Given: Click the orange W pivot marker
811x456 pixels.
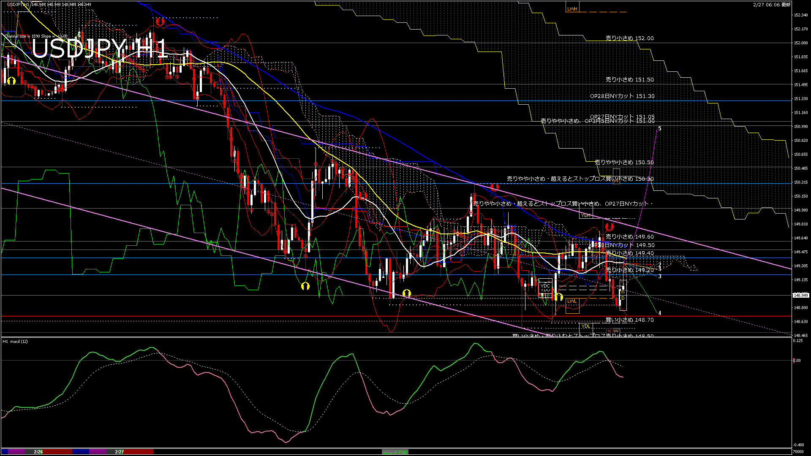Looking at the screenshot, I should coord(616,331).
